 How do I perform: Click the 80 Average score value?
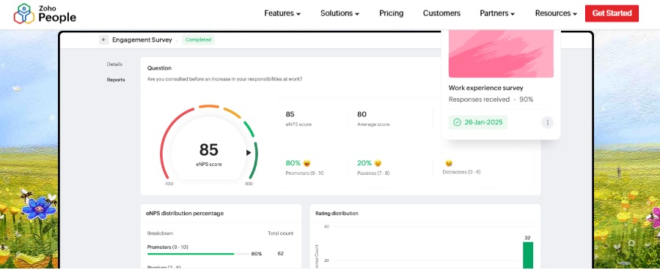point(362,114)
